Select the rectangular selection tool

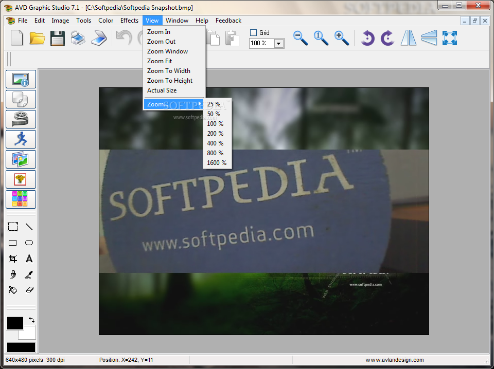point(12,227)
